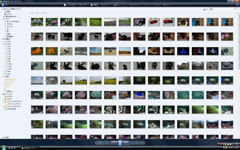Image resolution: width=240 pixels, height=150 pixels.
Task: Click the Previous item control
Action: coord(114,143)
